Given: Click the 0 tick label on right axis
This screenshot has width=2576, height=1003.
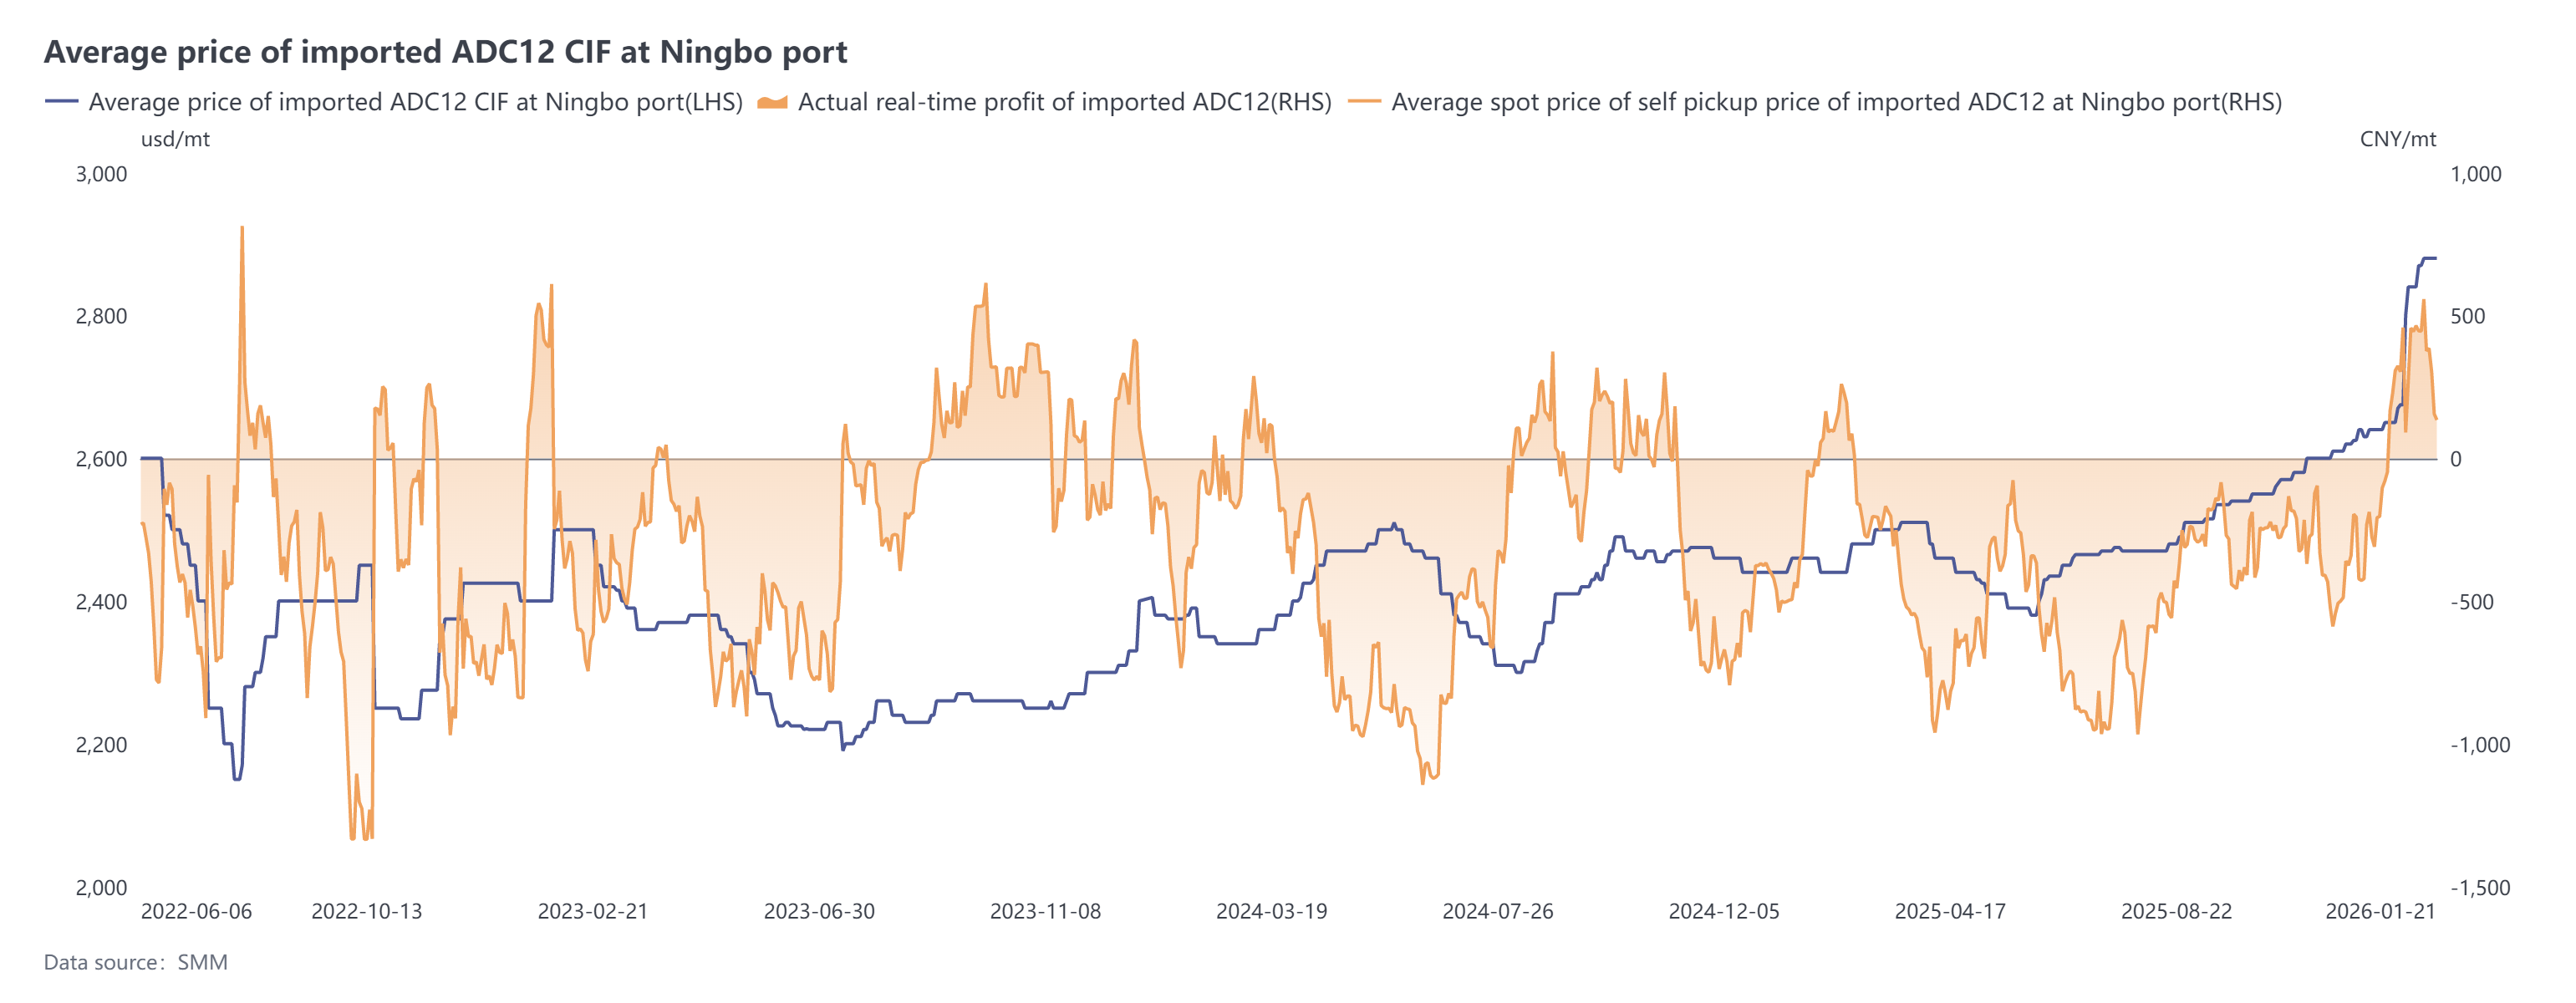Looking at the screenshot, I should click(2455, 459).
